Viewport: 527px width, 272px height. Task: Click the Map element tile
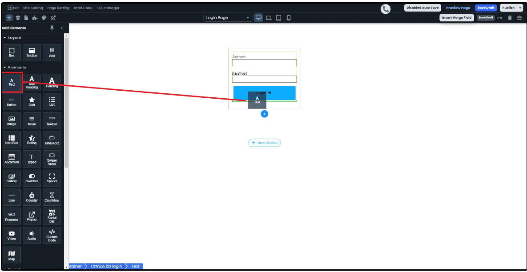tap(12, 255)
